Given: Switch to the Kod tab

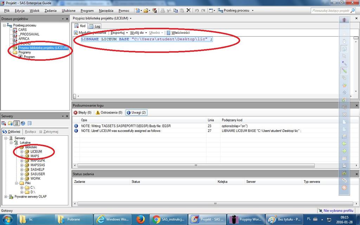Looking at the screenshot, I should click(x=80, y=26).
